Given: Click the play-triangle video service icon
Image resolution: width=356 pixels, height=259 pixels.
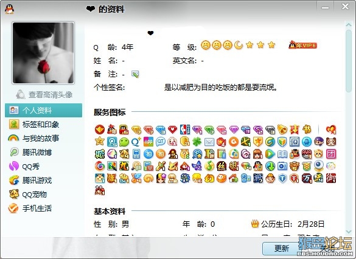Looking at the screenshot, I should coord(270,154).
